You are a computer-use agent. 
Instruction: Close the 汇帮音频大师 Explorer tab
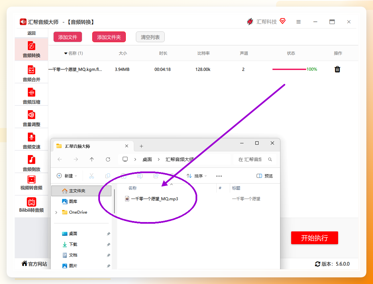(x=127, y=146)
